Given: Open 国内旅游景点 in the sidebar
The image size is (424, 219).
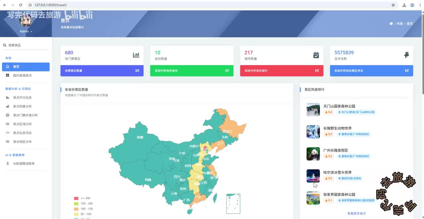Looking at the screenshot, I should coord(26,75).
